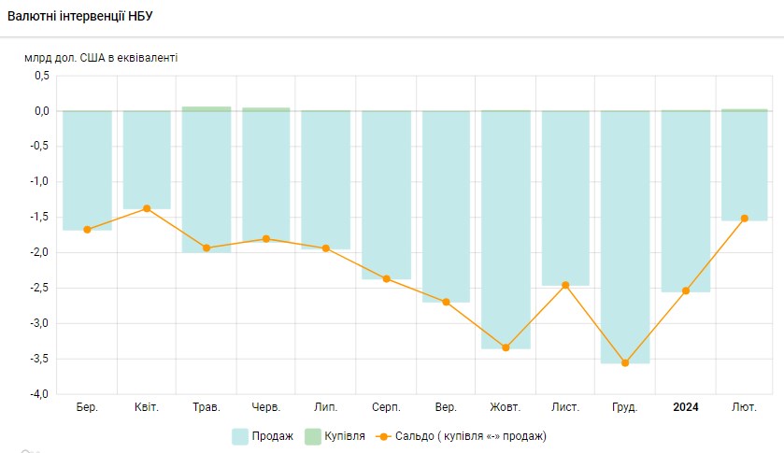Click the small green purchase bar for Трав.
Image resolution: width=784 pixels, height=453 pixels.
207,108
